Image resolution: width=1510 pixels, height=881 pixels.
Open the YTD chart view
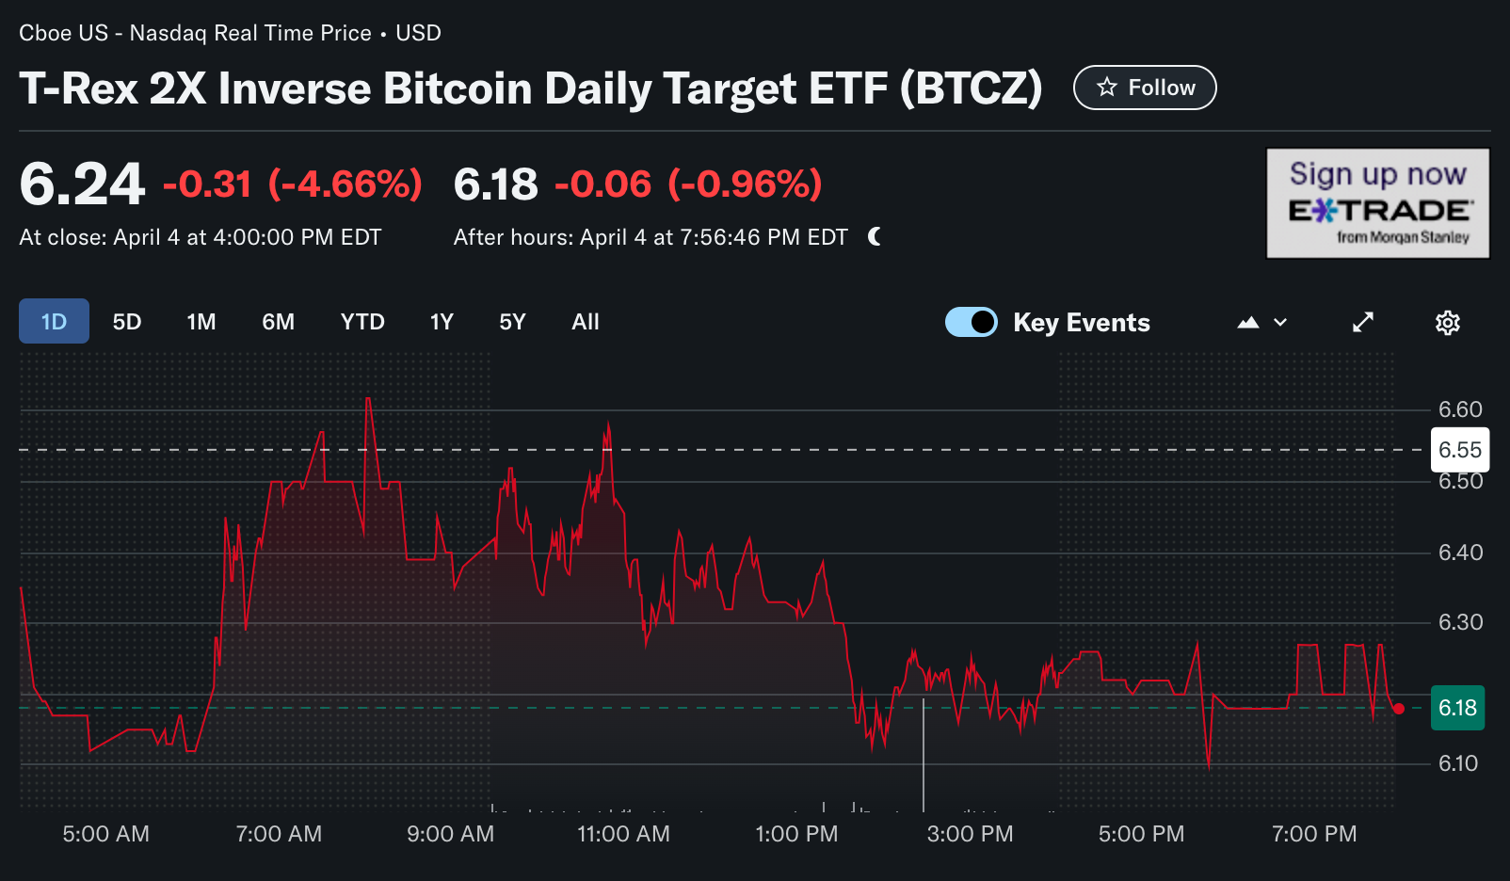pyautogui.click(x=361, y=321)
